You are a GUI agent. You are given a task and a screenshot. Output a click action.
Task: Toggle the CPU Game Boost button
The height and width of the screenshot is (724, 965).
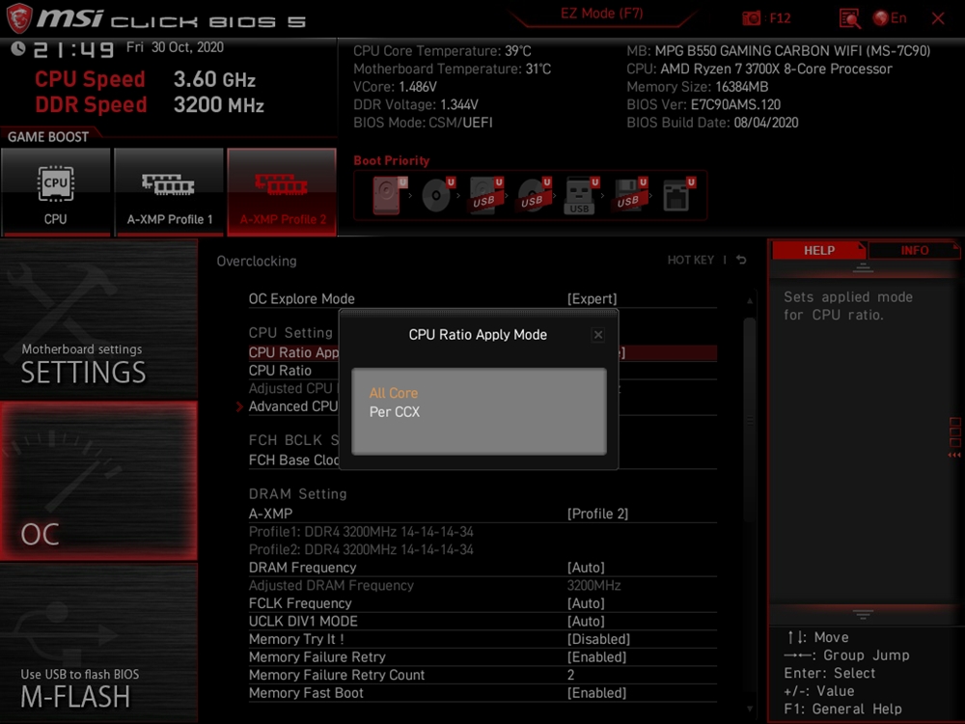click(55, 191)
